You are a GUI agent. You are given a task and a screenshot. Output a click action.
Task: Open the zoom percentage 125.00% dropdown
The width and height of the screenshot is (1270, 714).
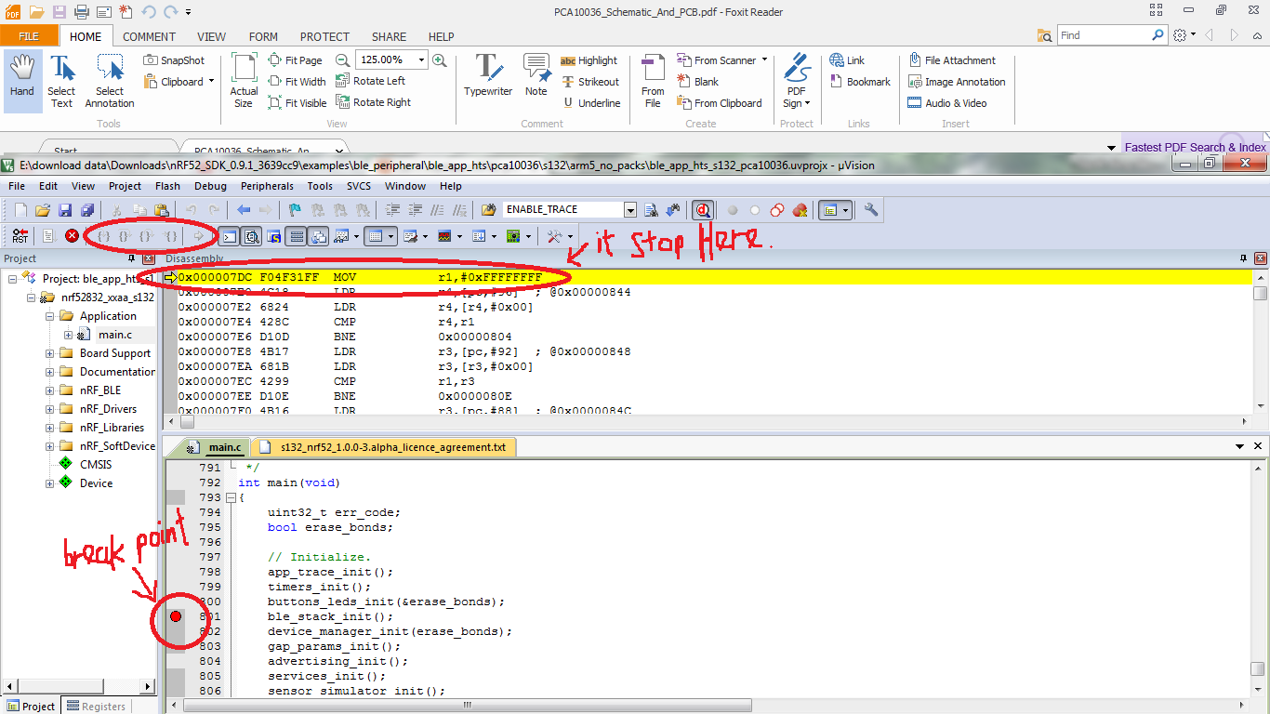tap(421, 60)
